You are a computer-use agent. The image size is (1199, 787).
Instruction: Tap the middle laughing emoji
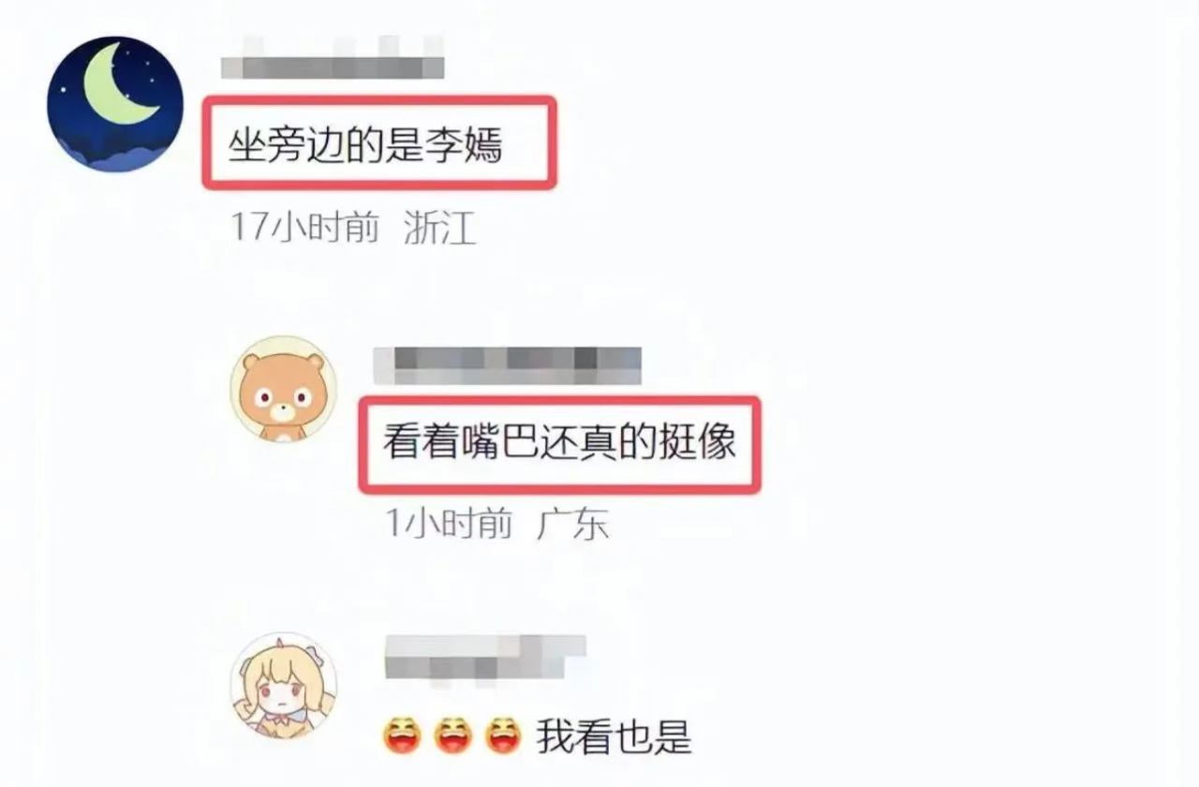click(455, 736)
